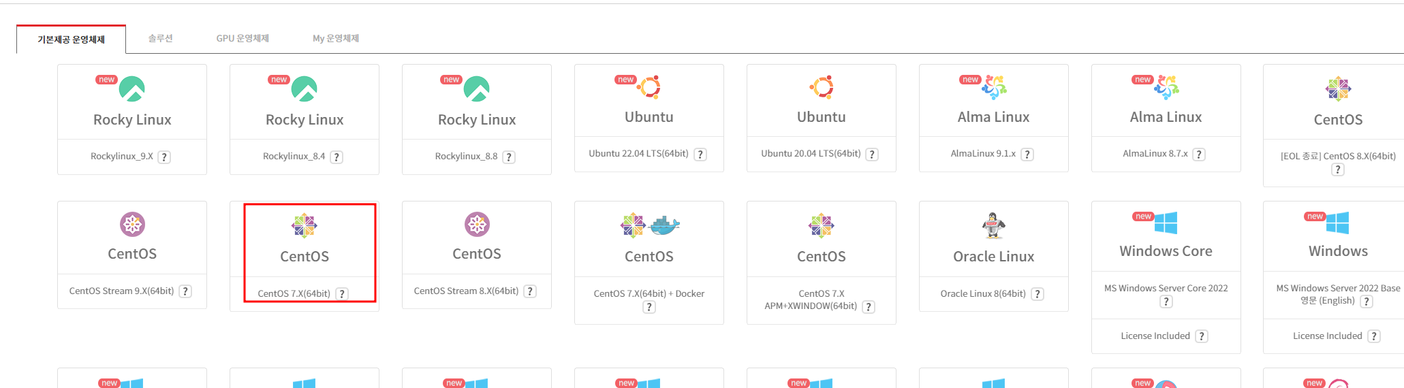Open help icon beside CentOS 7.X(64bit)

(342, 294)
